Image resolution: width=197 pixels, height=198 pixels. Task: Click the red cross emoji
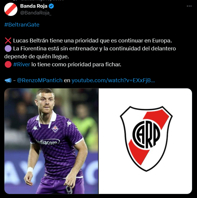(8, 41)
